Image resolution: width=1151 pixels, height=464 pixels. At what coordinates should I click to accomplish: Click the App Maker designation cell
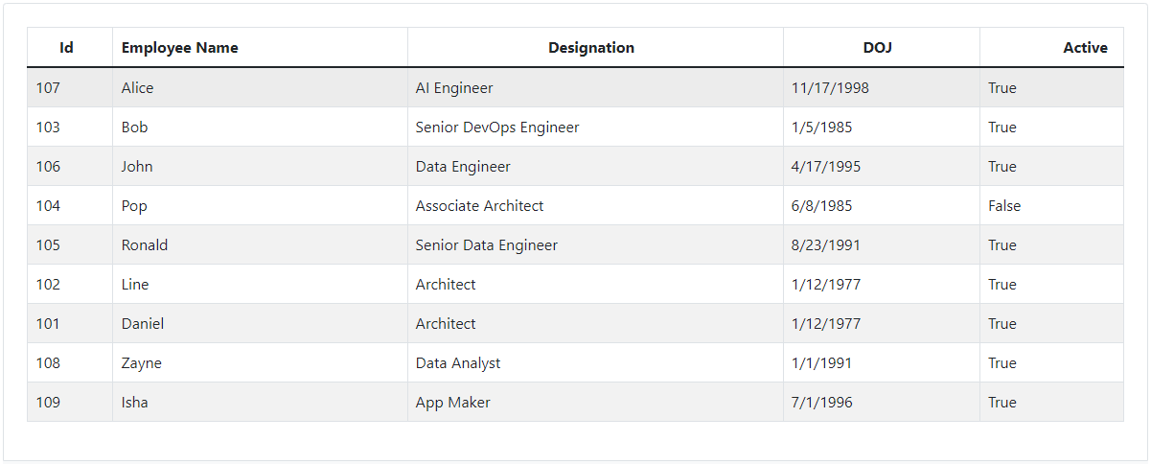[453, 403]
